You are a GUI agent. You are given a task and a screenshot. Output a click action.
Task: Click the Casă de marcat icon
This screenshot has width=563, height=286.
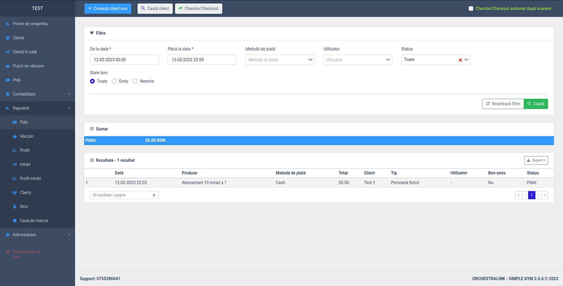(15, 221)
